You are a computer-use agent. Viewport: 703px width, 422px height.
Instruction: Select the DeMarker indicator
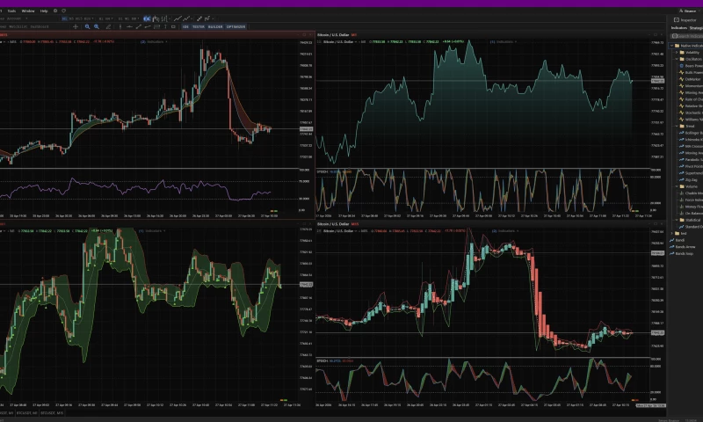(690, 79)
